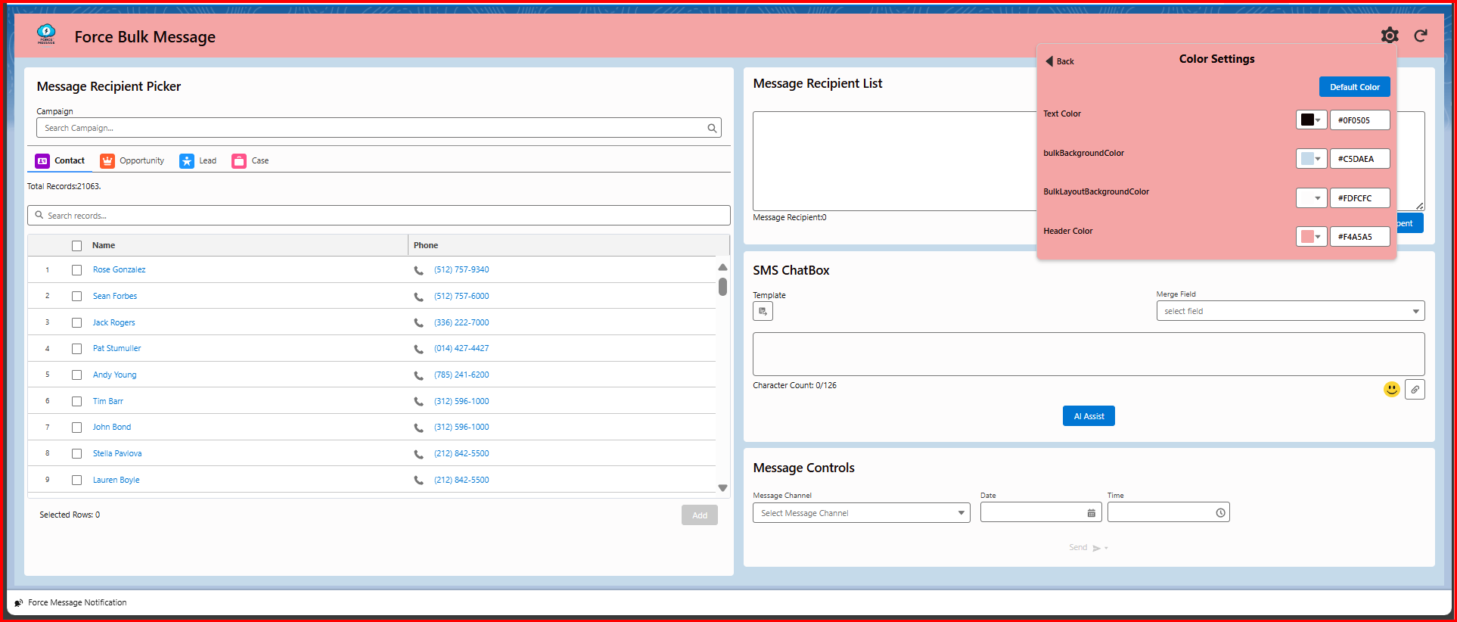Click the Time field clock icon
The image size is (1457, 622).
[x=1220, y=513]
